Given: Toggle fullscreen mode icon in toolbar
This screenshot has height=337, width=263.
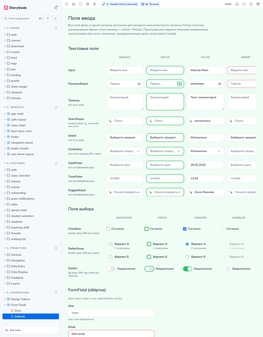Looking at the screenshot, I should click(x=244, y=4).
